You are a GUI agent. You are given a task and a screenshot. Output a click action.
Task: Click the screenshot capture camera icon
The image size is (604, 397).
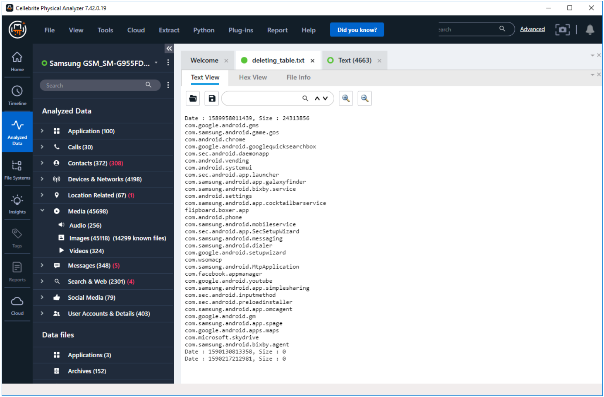pyautogui.click(x=562, y=29)
